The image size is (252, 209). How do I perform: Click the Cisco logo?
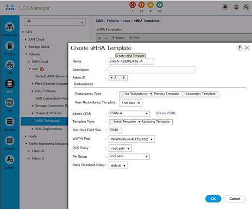click(x=10, y=7)
